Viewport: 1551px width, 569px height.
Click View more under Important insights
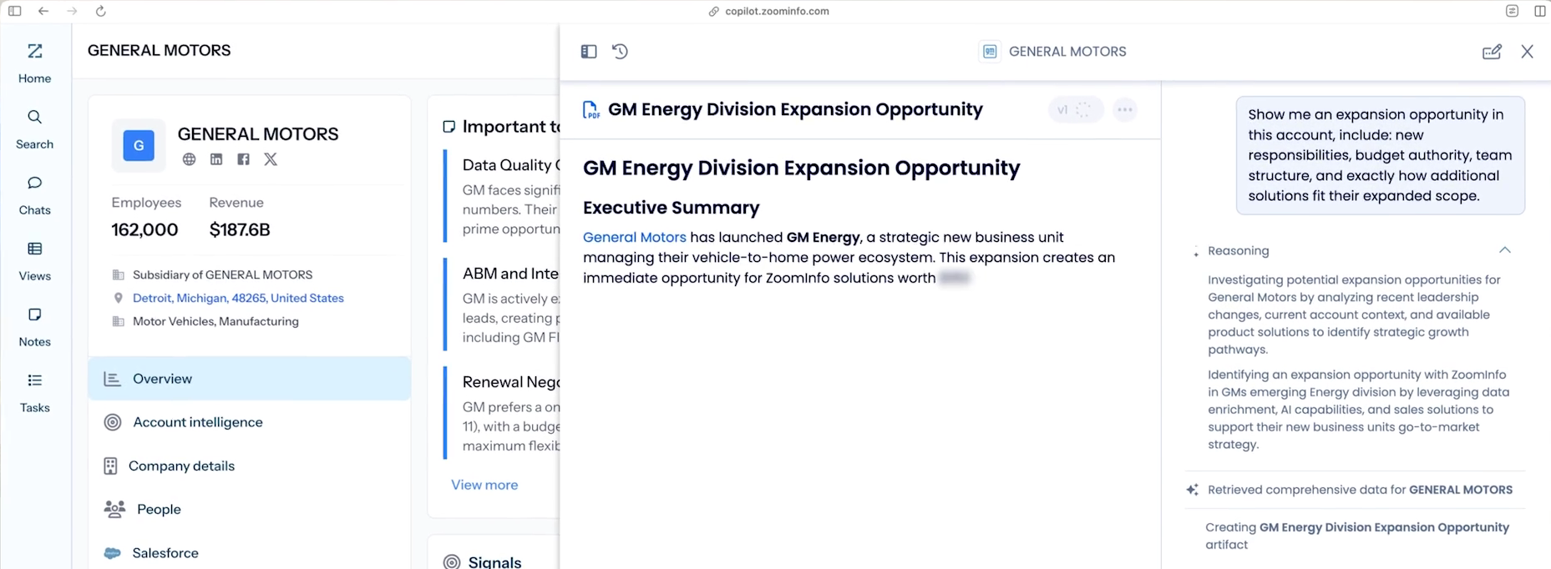click(x=484, y=485)
